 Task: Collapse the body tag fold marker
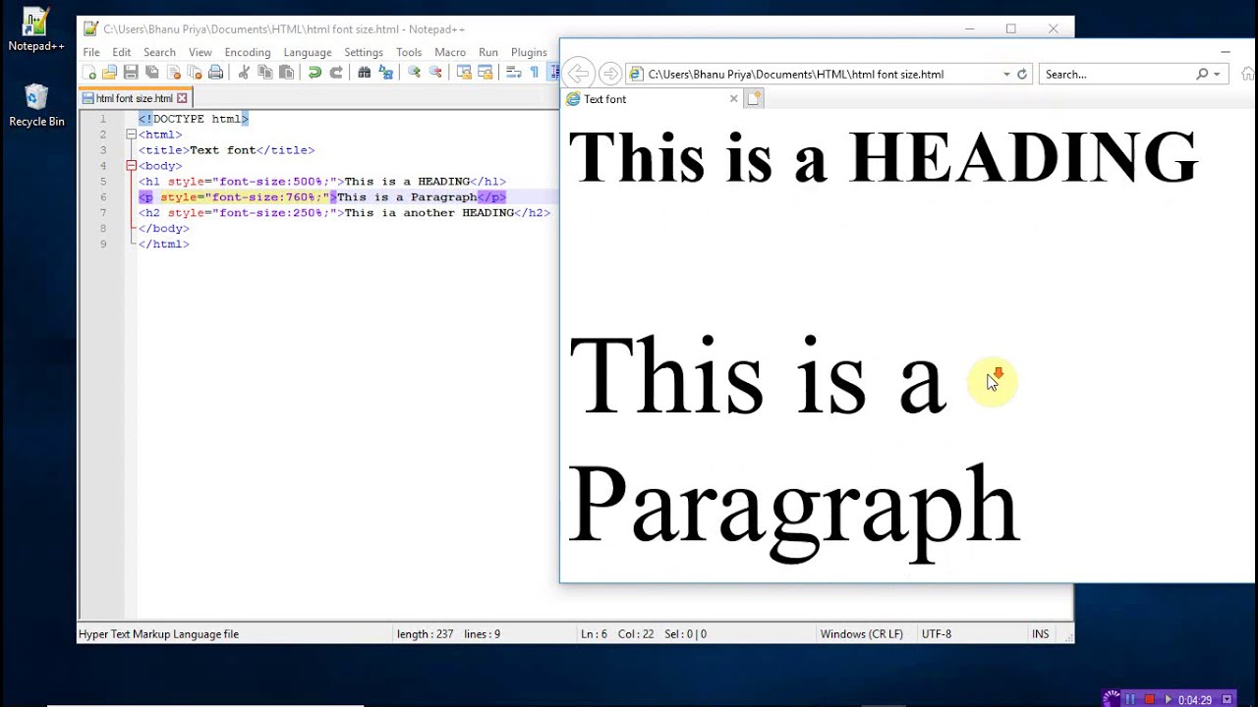[131, 166]
